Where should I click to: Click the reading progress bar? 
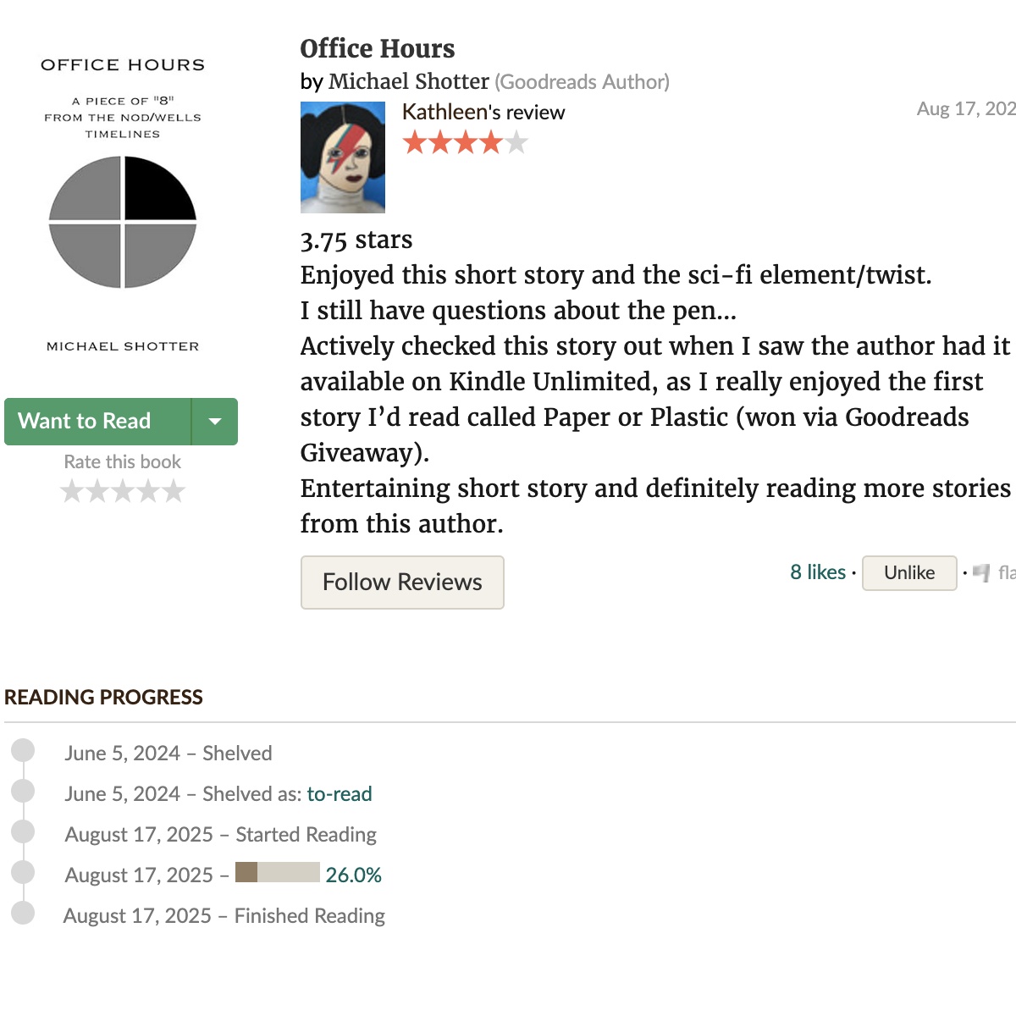(278, 873)
